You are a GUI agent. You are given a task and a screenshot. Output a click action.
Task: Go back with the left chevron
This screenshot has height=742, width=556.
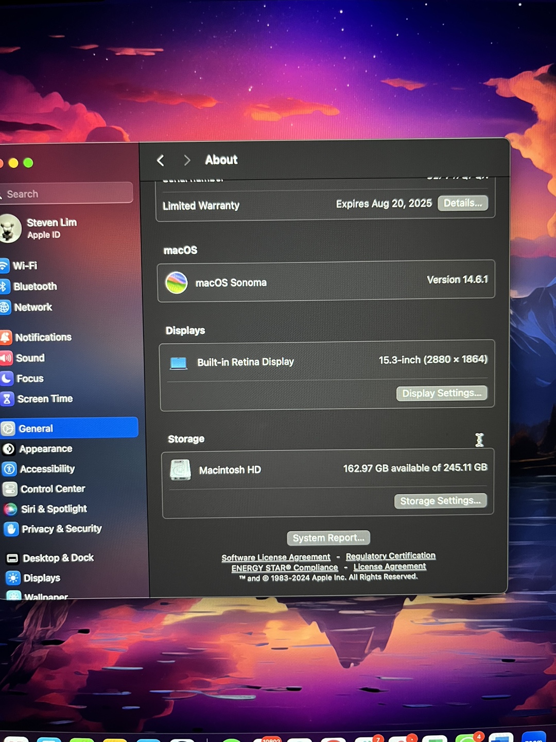(x=161, y=161)
